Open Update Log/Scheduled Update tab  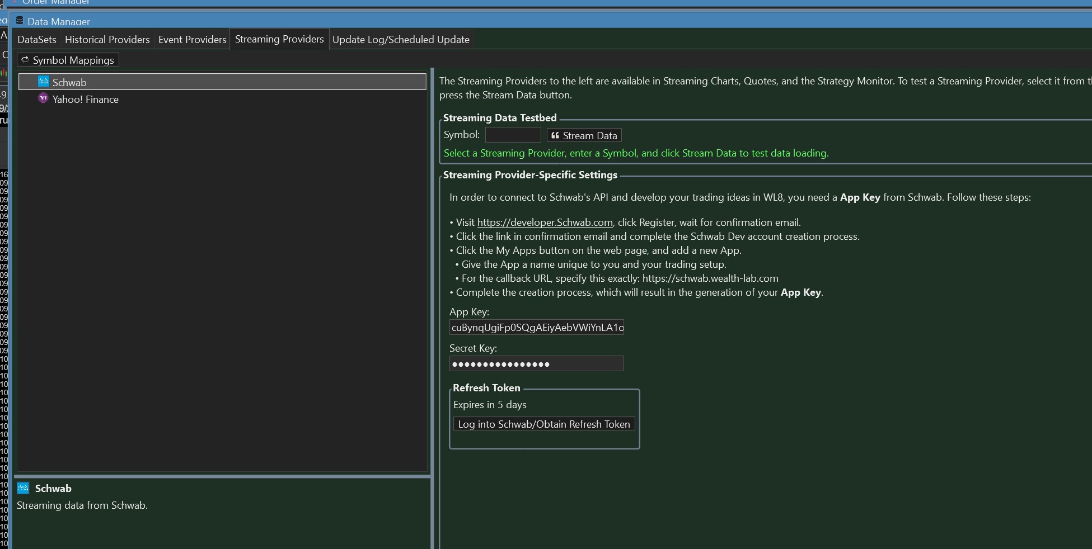point(401,40)
